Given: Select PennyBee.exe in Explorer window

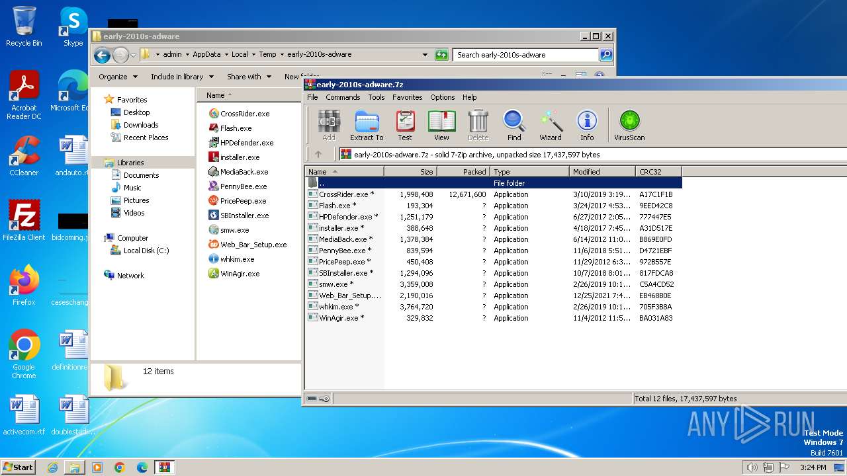Looking at the screenshot, I should pos(238,186).
